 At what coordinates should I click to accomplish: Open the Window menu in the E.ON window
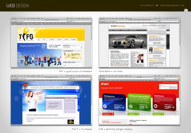click(127, 76)
